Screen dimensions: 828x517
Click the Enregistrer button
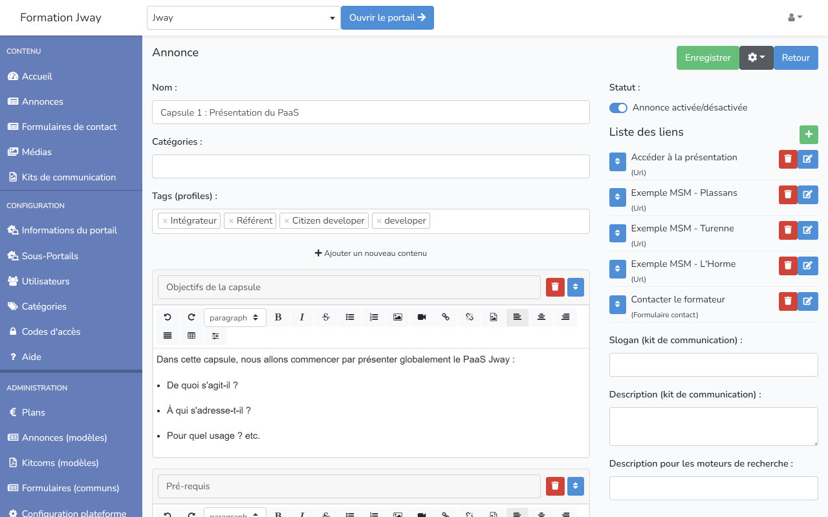[707, 58]
